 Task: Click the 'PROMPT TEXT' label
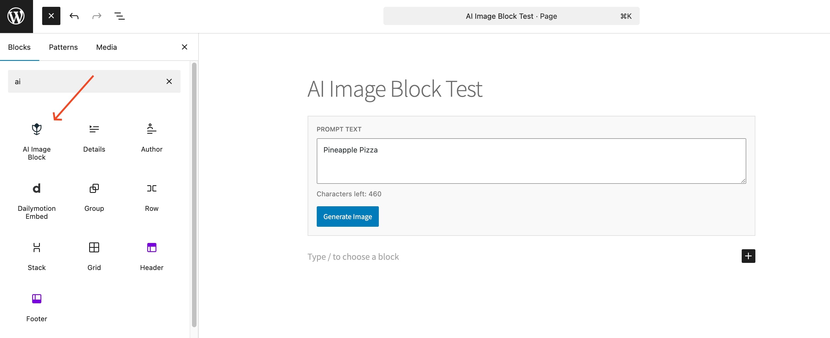[339, 129]
